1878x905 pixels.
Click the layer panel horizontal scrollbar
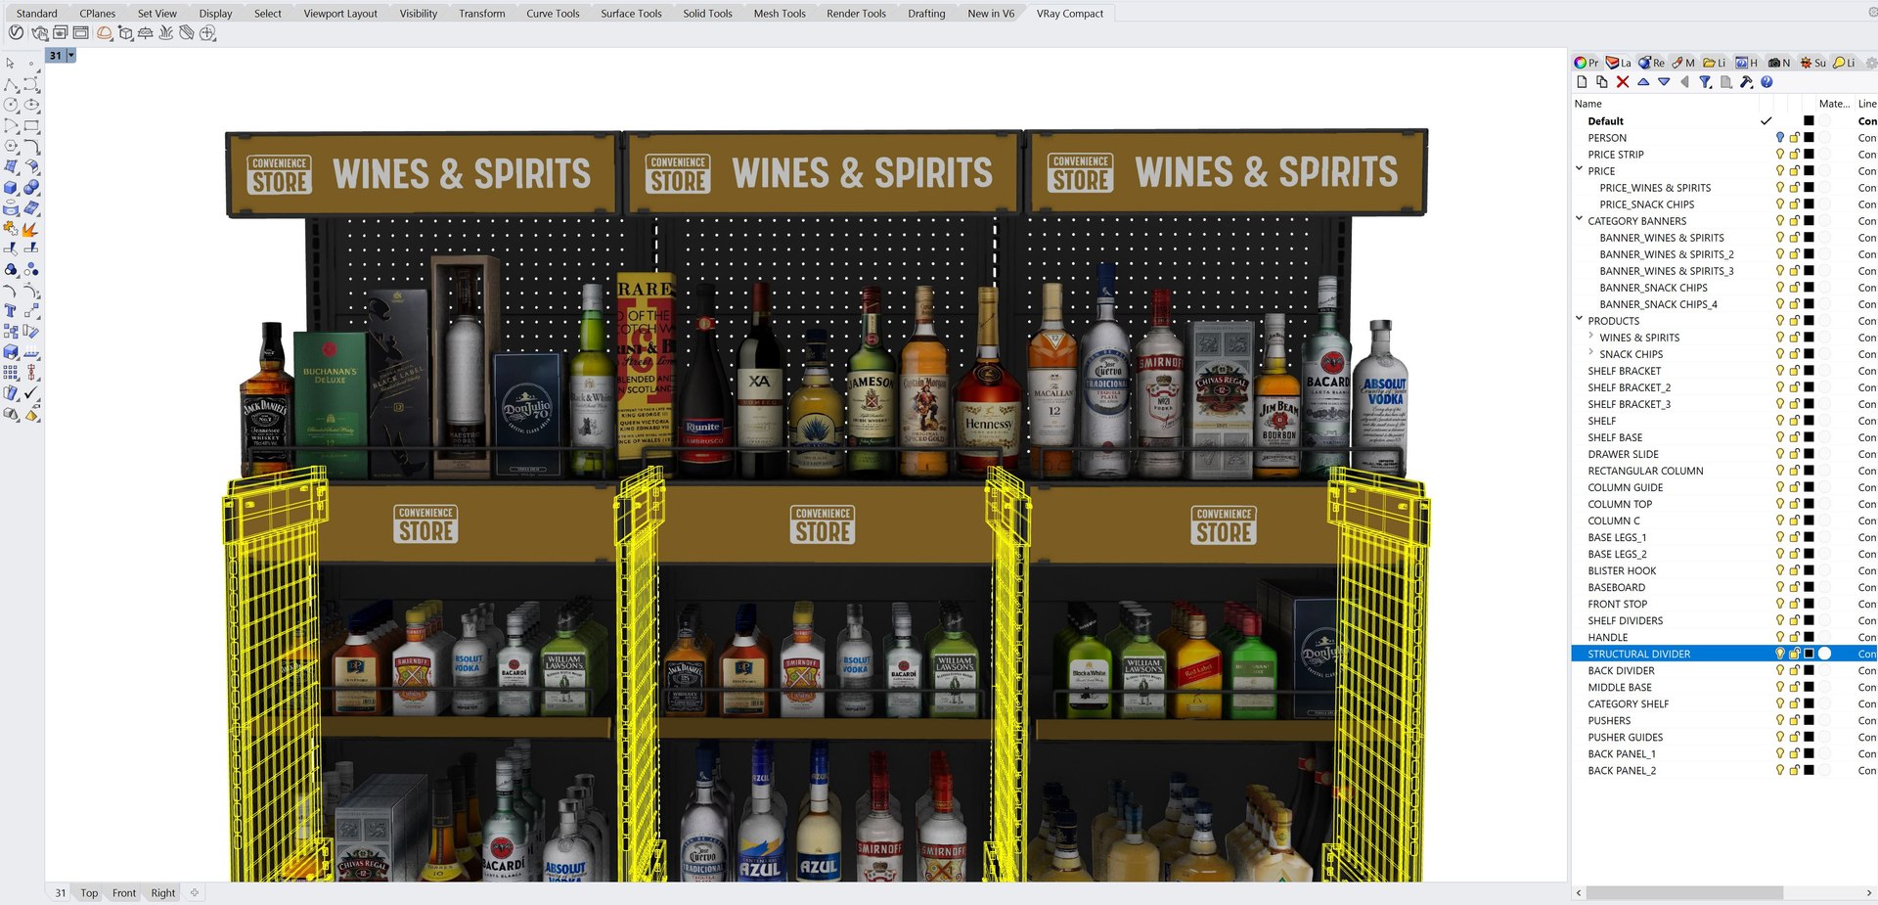(1684, 893)
